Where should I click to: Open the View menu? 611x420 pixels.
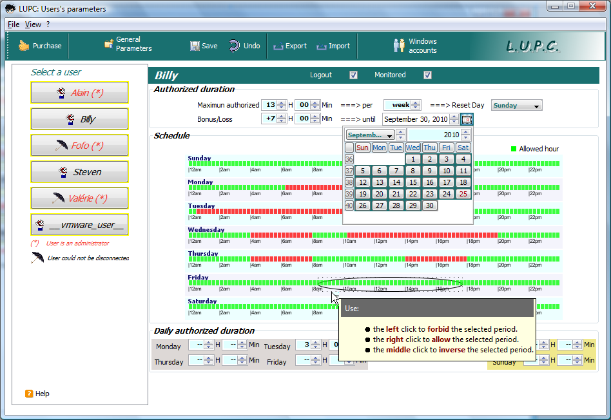click(33, 24)
